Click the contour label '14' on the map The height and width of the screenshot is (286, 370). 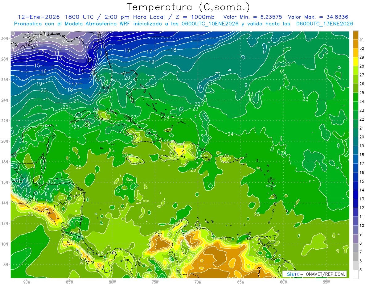click(81, 70)
